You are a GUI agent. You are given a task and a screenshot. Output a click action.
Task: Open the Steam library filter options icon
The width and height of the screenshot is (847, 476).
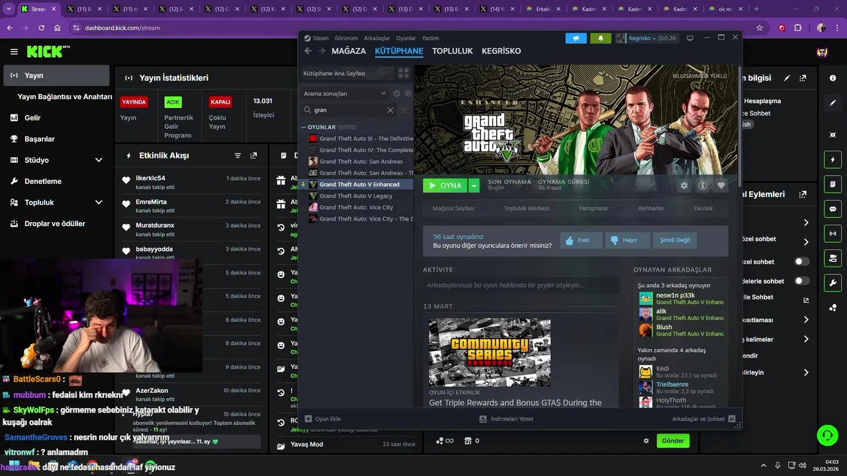coord(404,110)
